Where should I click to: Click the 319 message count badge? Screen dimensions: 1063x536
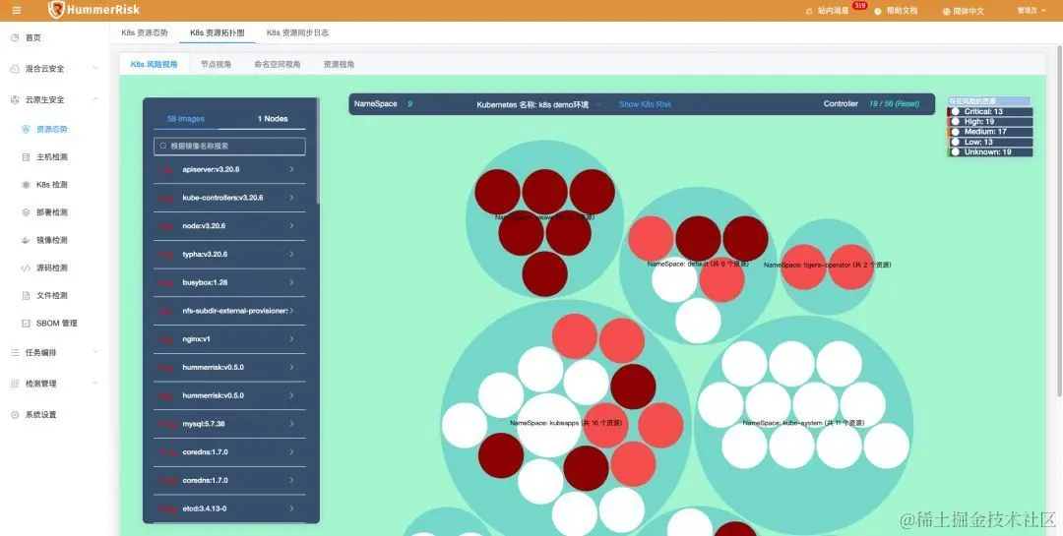coord(859,6)
